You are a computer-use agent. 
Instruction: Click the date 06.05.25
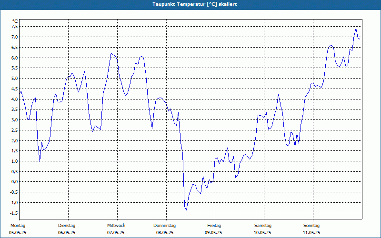point(67,233)
